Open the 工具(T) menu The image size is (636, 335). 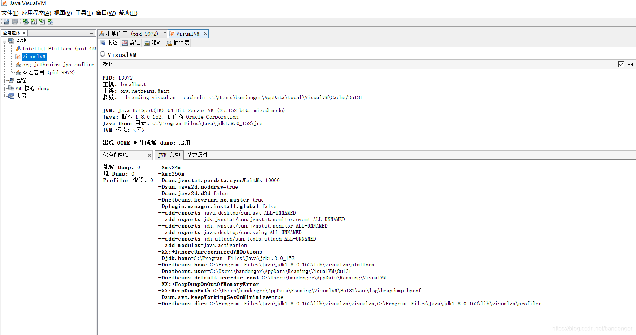click(x=84, y=13)
